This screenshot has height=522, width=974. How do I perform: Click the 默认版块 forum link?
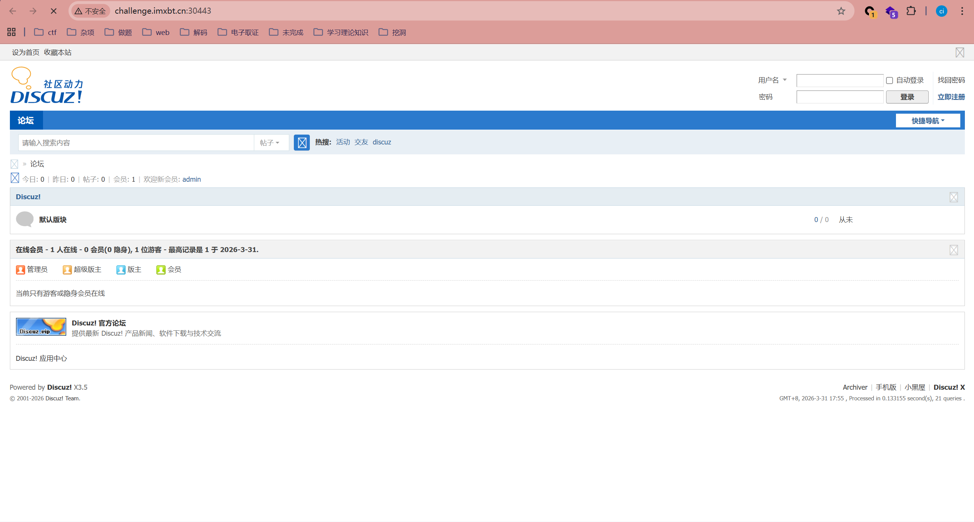(x=53, y=220)
